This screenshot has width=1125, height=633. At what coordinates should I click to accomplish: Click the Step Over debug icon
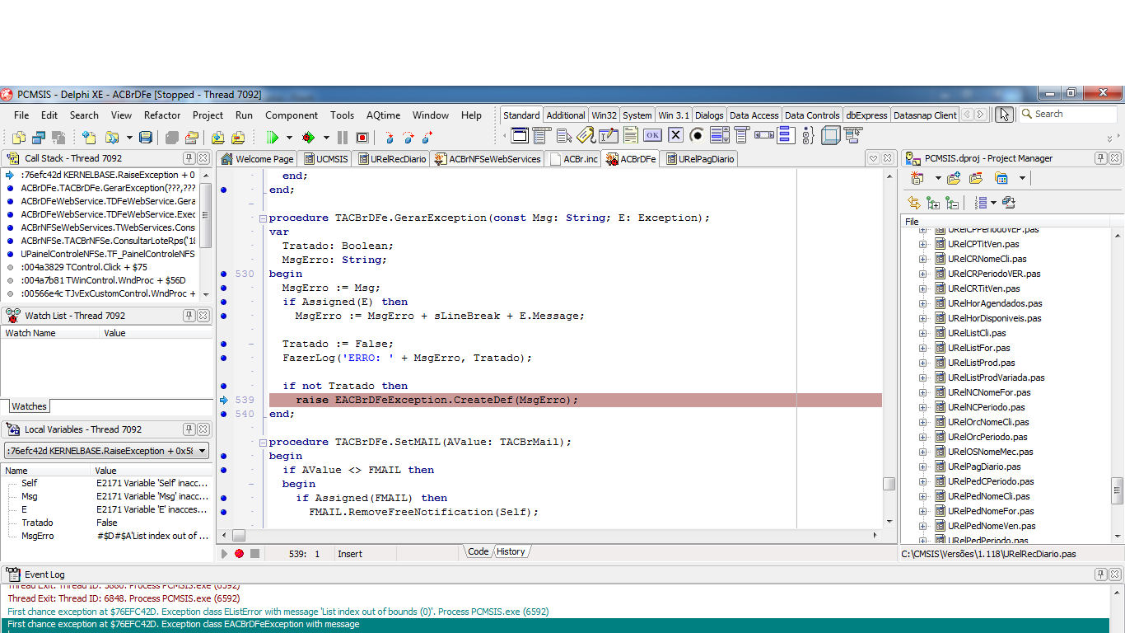click(409, 138)
